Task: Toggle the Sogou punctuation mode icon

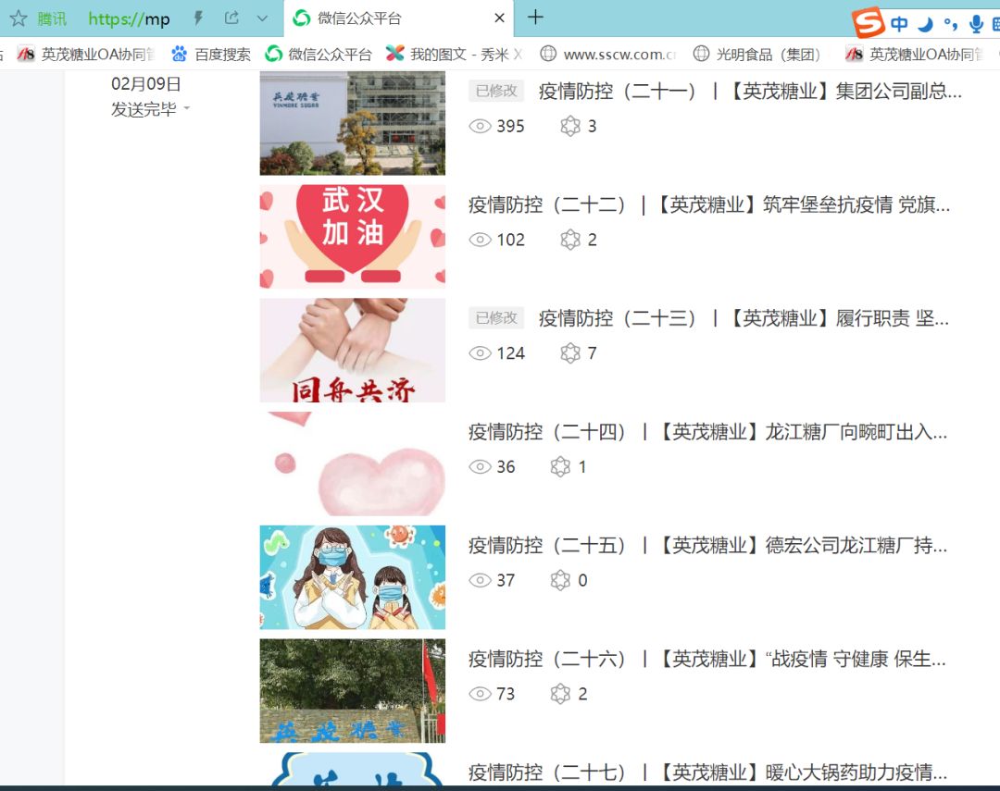Action: (950, 24)
